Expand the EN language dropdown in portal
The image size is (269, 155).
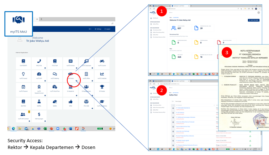pos(90,29)
